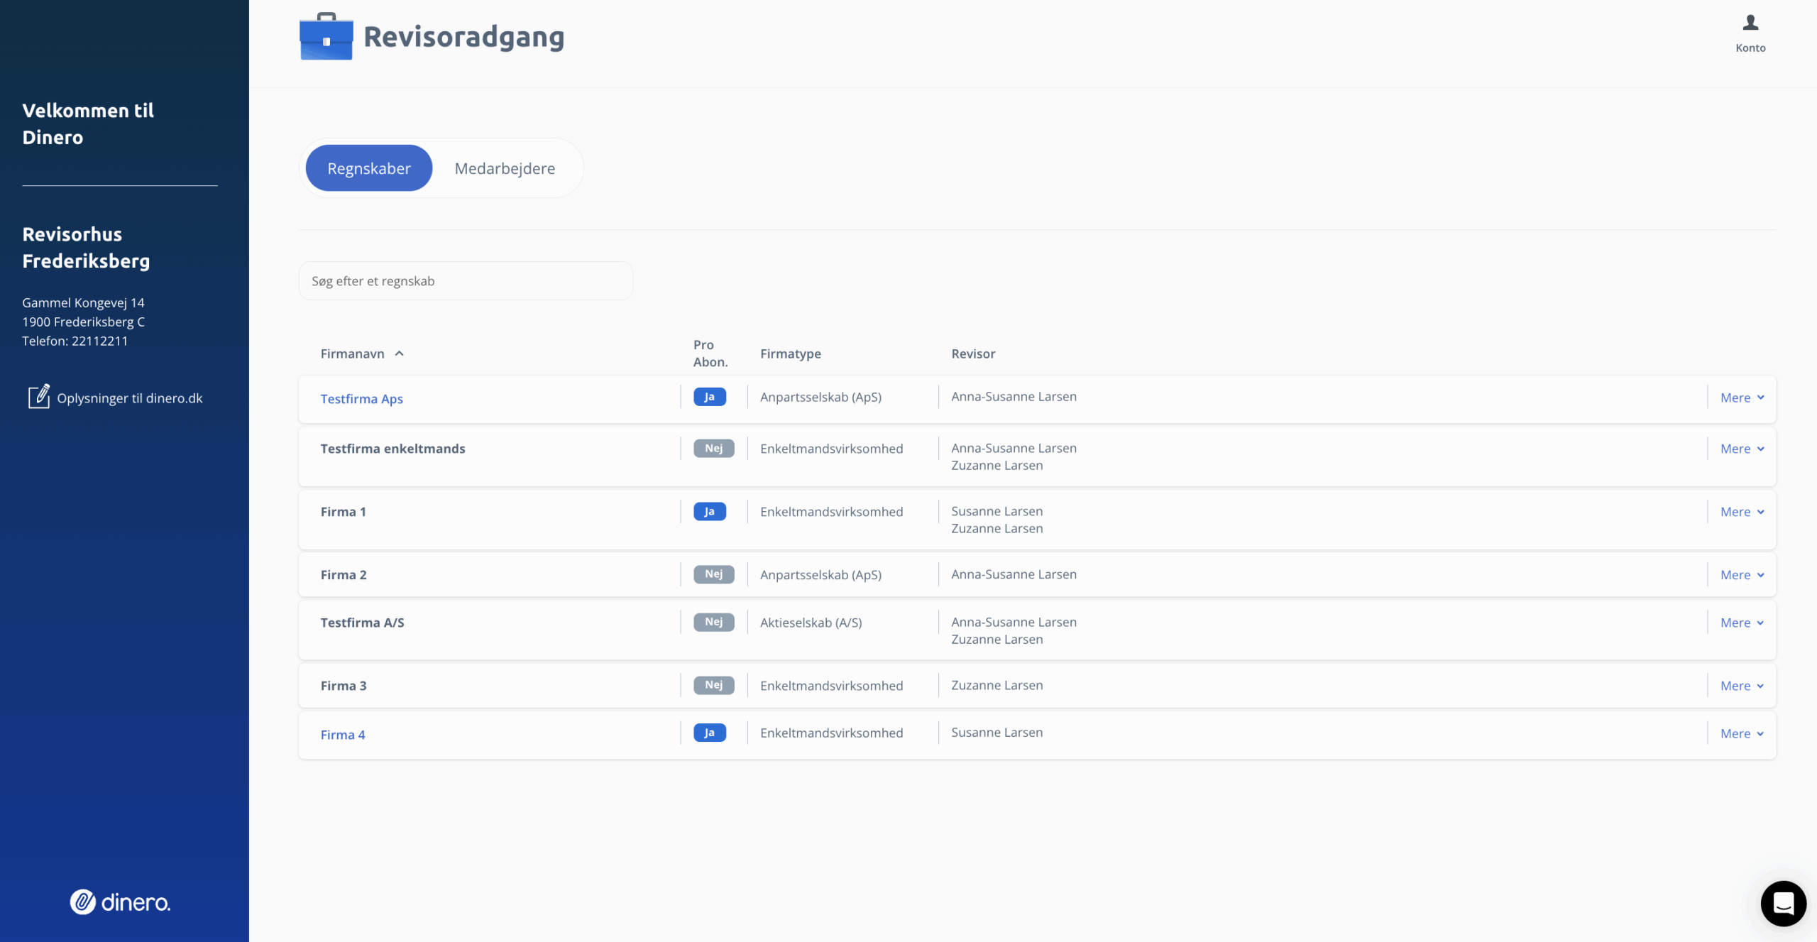Viewport: 1817px width, 942px height.
Task: Click the Nej badge for Testfirma enkeltmands
Action: click(713, 448)
